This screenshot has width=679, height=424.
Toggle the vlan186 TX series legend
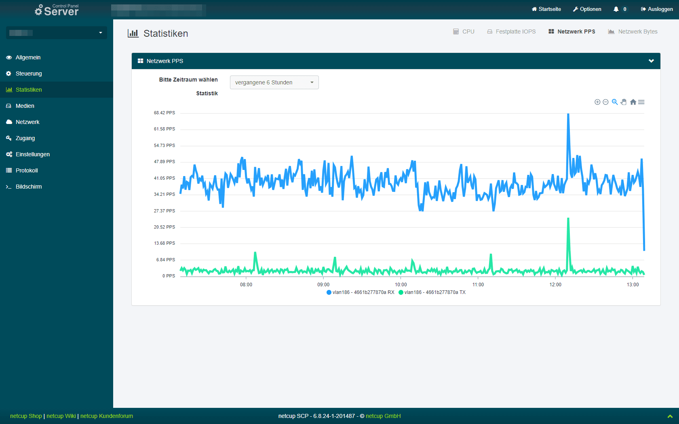tap(432, 292)
